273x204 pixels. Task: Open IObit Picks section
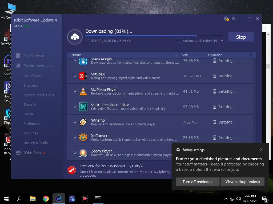coord(33,153)
